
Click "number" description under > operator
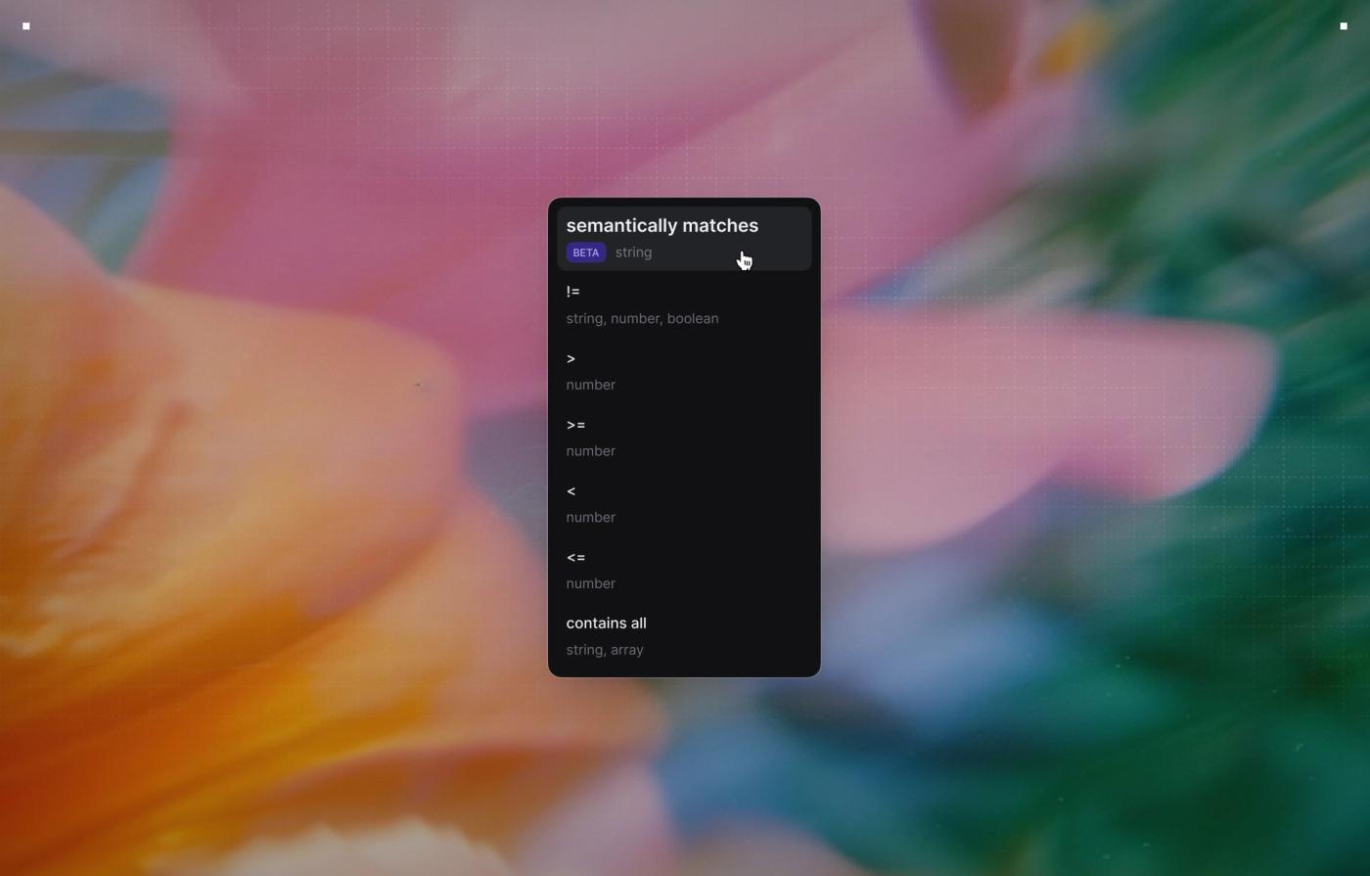click(590, 385)
